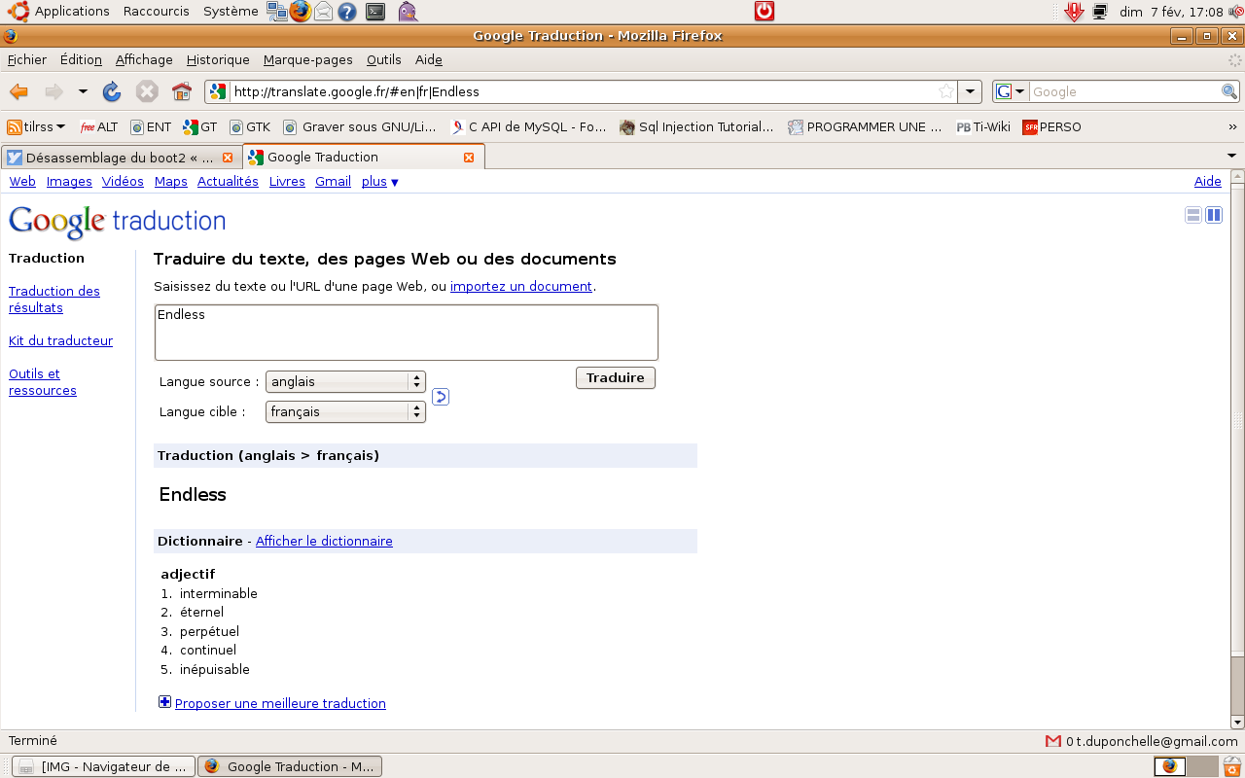
Task: Switch to the side-by-side layout view
Action: coord(1214,215)
